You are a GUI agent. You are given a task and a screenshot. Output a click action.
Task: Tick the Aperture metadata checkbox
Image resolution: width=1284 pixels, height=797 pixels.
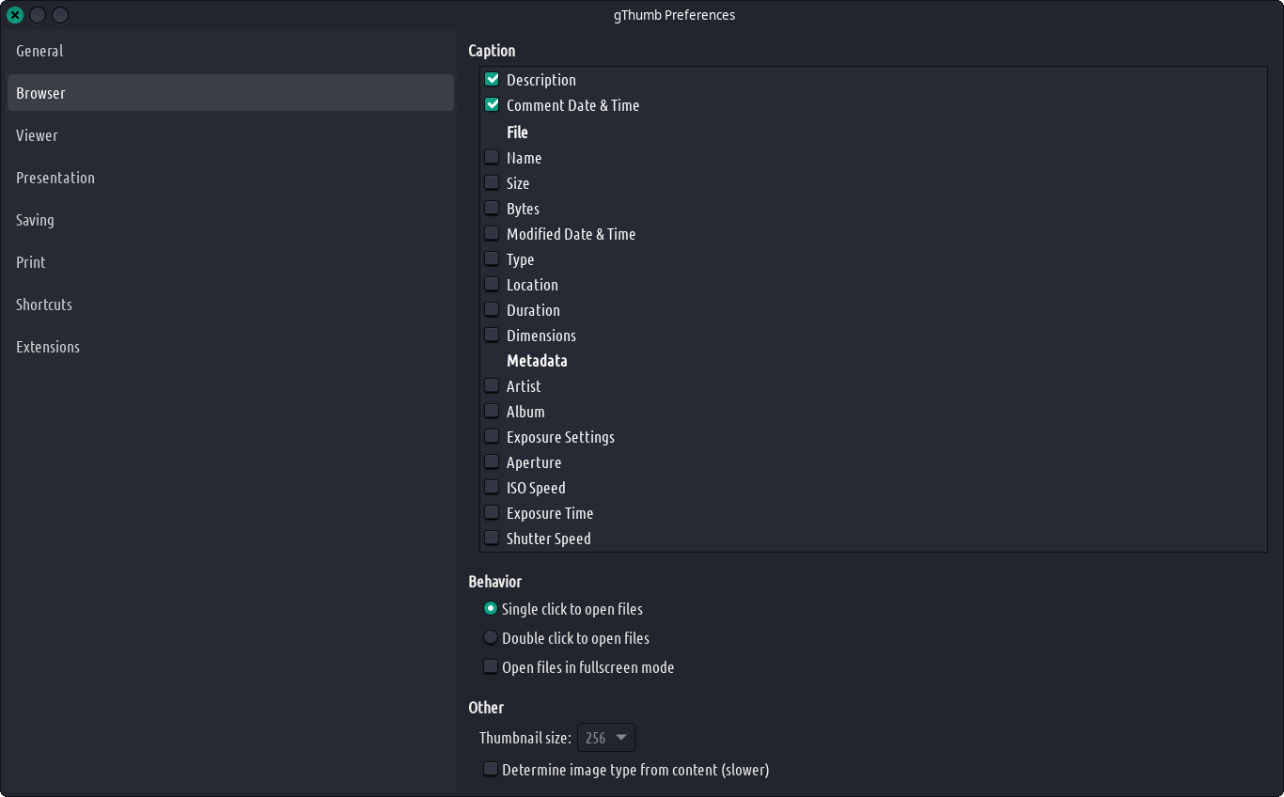pos(492,461)
